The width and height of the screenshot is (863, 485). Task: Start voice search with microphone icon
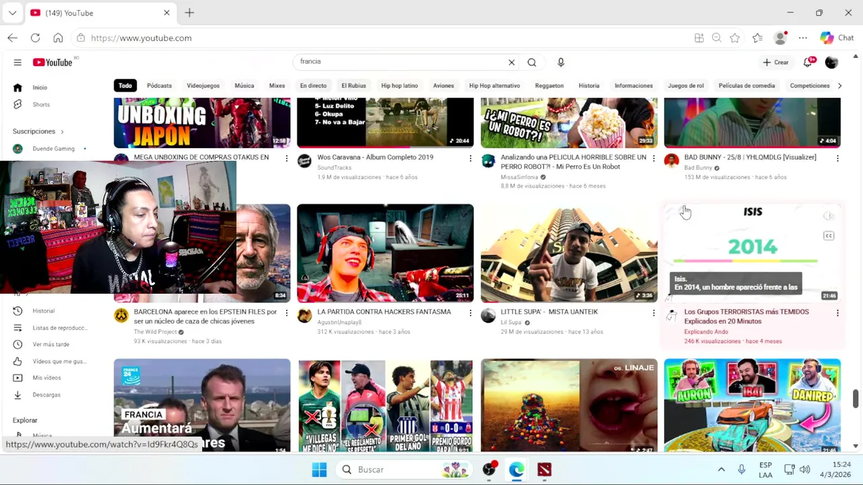coord(561,63)
